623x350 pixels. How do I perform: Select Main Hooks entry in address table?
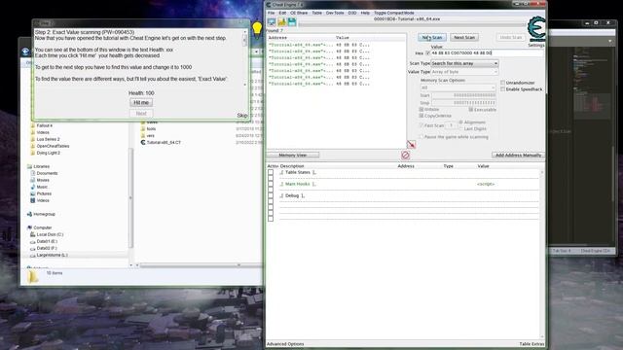(298, 184)
